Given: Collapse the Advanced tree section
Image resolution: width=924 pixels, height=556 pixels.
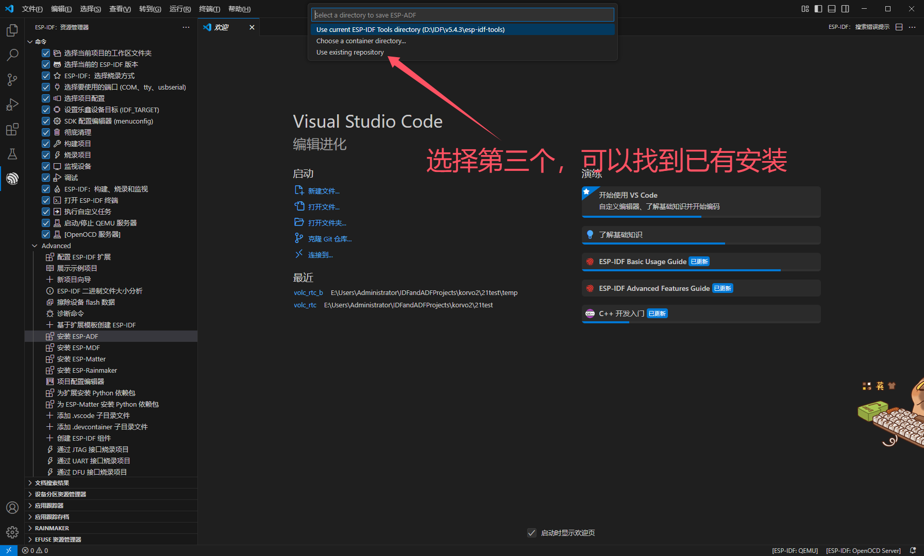Looking at the screenshot, I should point(35,246).
